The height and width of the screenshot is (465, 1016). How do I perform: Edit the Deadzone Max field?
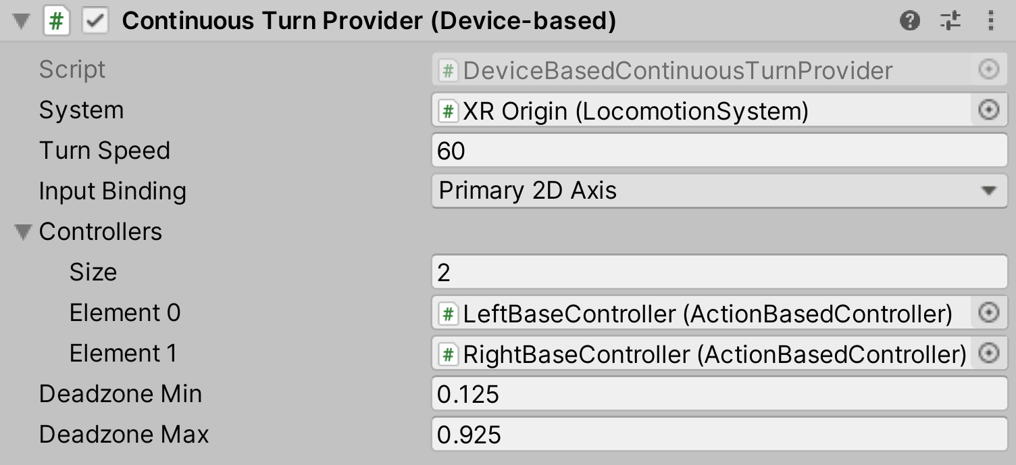tap(676, 434)
